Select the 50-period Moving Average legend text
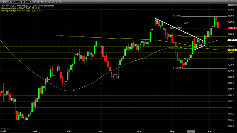Image resolution: width=237 pixels, height=133 pixels. pyautogui.click(x=20, y=8)
